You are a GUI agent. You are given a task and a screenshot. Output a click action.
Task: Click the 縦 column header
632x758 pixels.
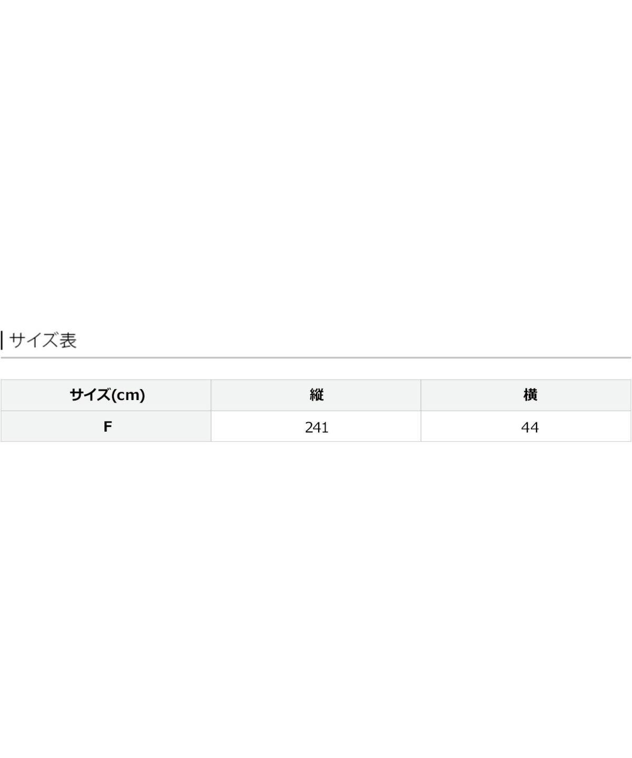(x=316, y=395)
